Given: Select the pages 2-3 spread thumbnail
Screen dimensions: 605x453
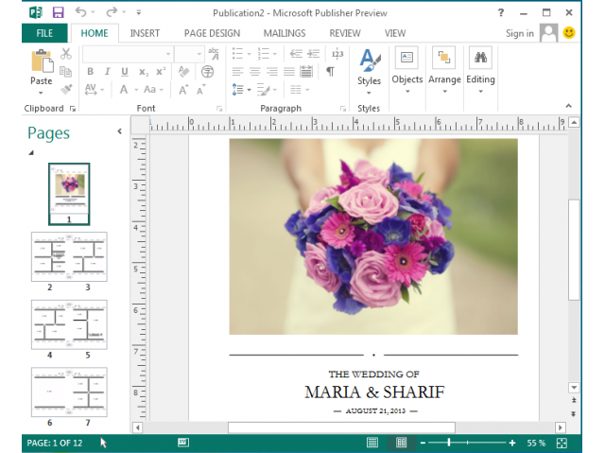Looking at the screenshot, I should (x=69, y=257).
